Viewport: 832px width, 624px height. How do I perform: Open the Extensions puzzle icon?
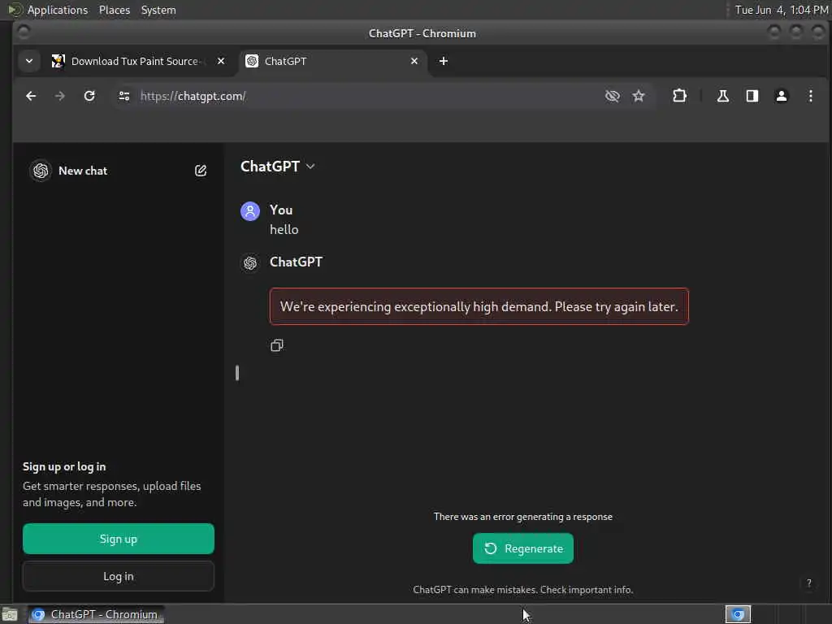tap(679, 96)
